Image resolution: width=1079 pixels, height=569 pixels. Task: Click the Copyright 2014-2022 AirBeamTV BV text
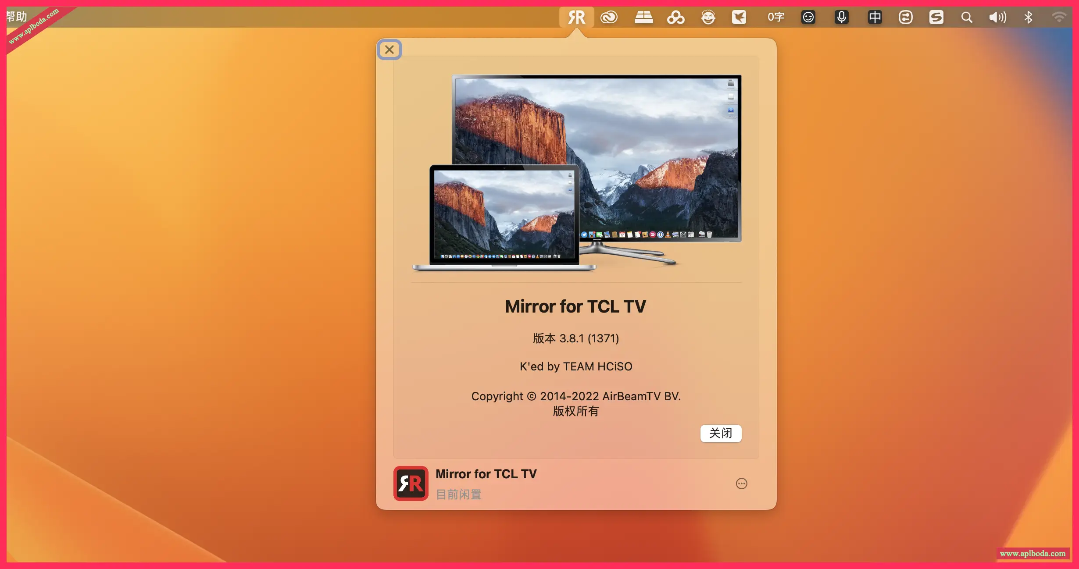(576, 396)
